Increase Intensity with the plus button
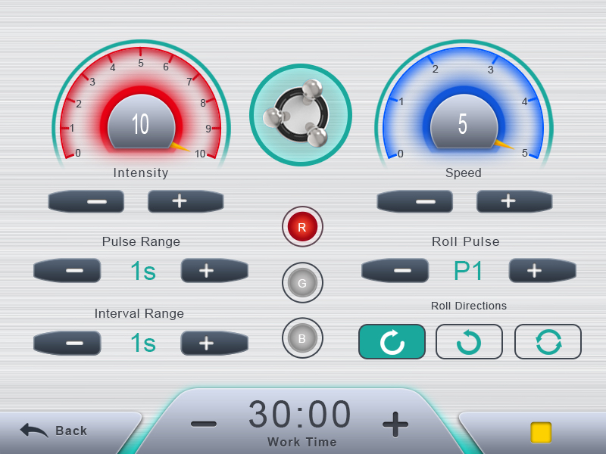The height and width of the screenshot is (454, 606). [x=186, y=201]
